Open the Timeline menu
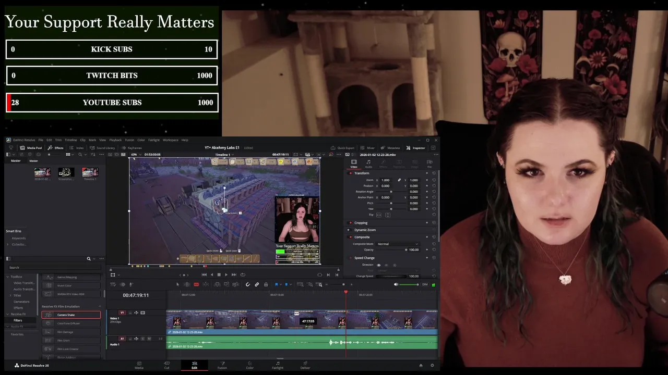Image resolution: width=668 pixels, height=375 pixels. (x=70, y=140)
